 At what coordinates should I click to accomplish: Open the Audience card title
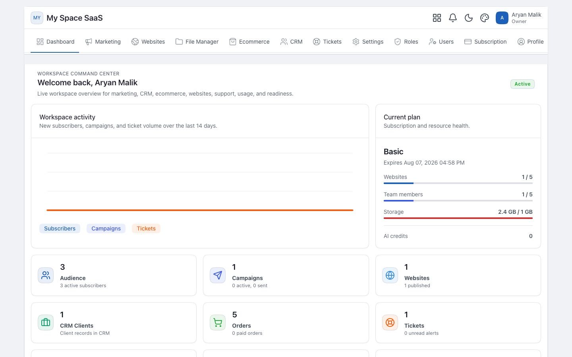pyautogui.click(x=73, y=278)
